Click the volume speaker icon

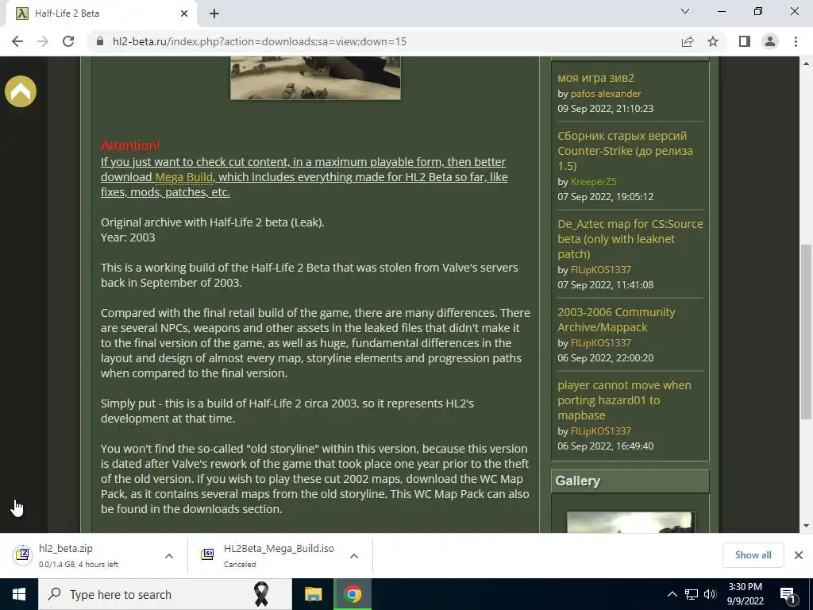point(710,594)
